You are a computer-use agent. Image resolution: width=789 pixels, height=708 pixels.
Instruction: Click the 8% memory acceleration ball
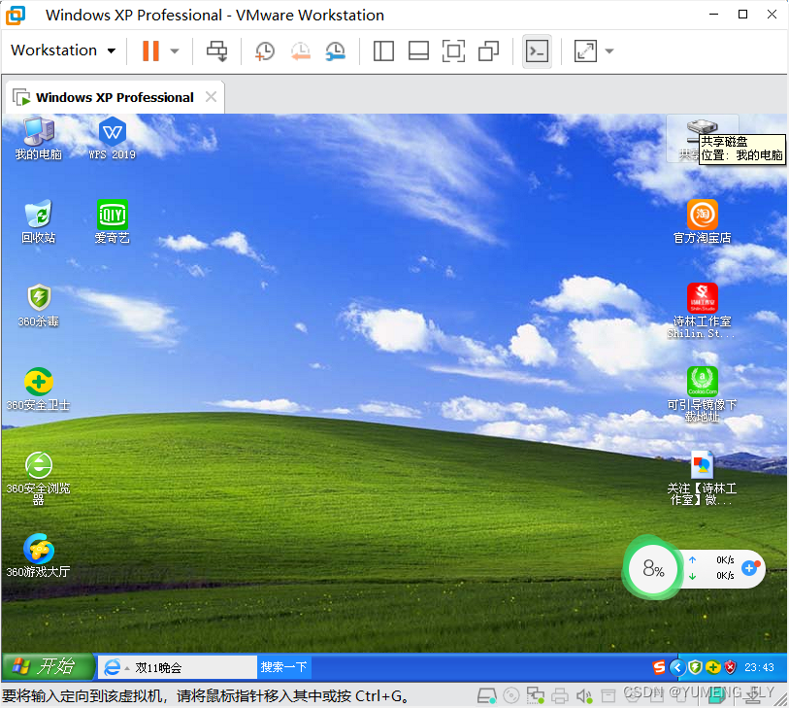[x=653, y=568]
